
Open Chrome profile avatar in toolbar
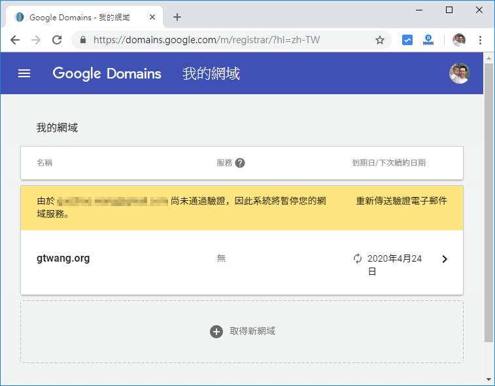[x=458, y=40]
